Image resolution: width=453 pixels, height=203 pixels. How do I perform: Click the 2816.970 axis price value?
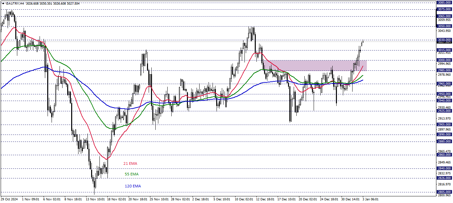445,184
